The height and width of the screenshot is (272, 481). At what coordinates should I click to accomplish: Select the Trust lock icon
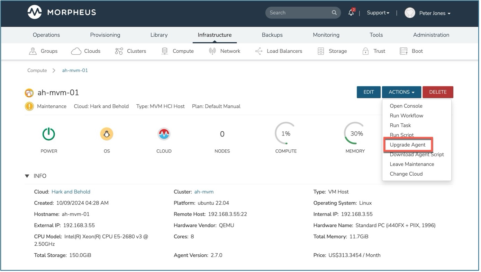[366, 51]
